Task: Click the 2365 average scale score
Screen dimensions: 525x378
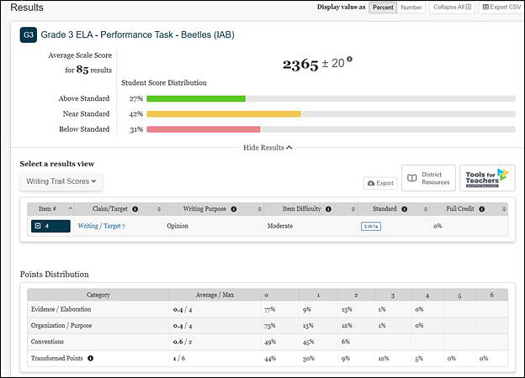Action: pos(300,64)
